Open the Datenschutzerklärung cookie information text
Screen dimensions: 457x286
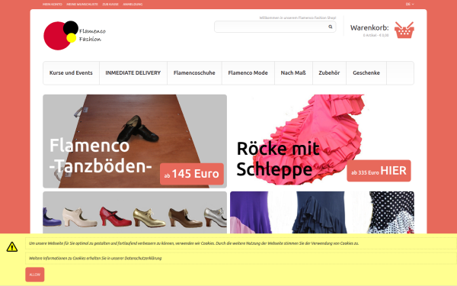95,259
